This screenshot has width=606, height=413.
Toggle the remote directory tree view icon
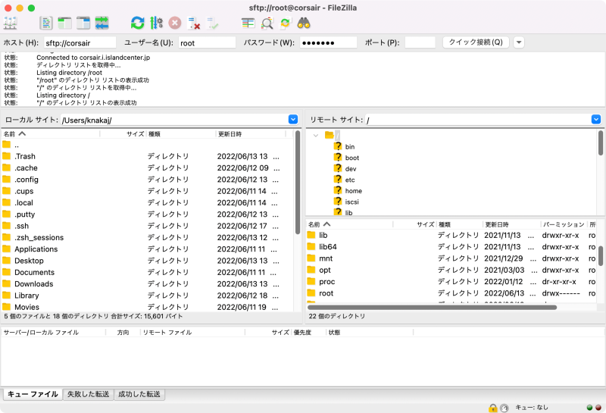point(83,23)
